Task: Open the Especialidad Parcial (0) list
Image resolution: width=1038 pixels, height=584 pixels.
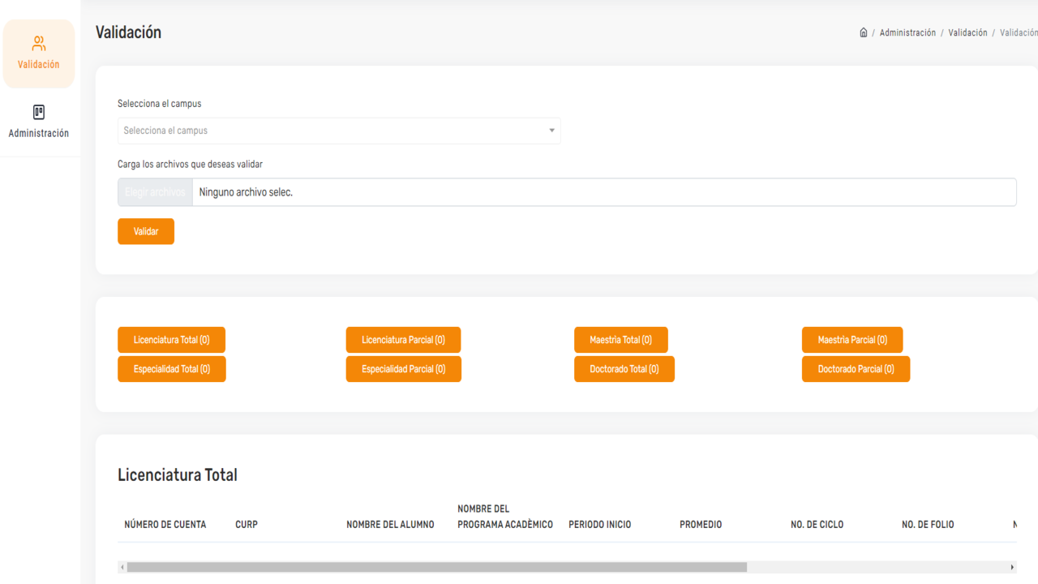Action: click(403, 369)
